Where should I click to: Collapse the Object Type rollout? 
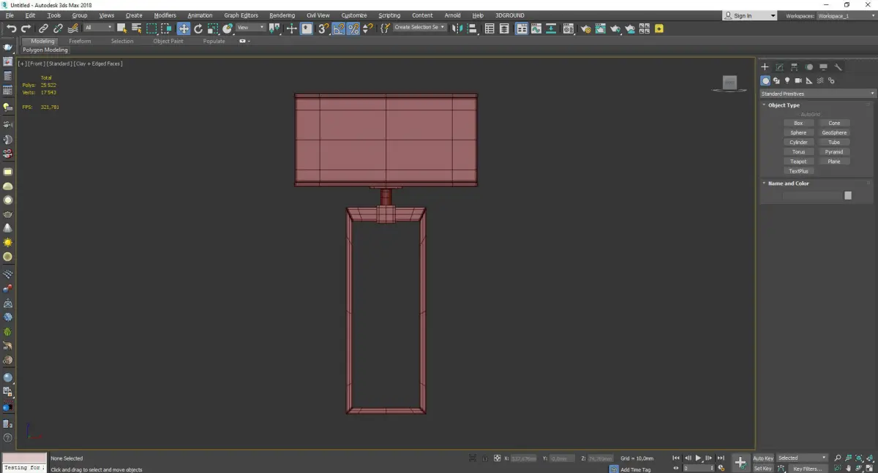[x=784, y=105]
